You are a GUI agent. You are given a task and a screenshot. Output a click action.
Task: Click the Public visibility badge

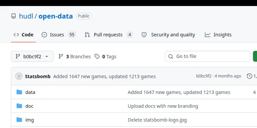[84, 16]
